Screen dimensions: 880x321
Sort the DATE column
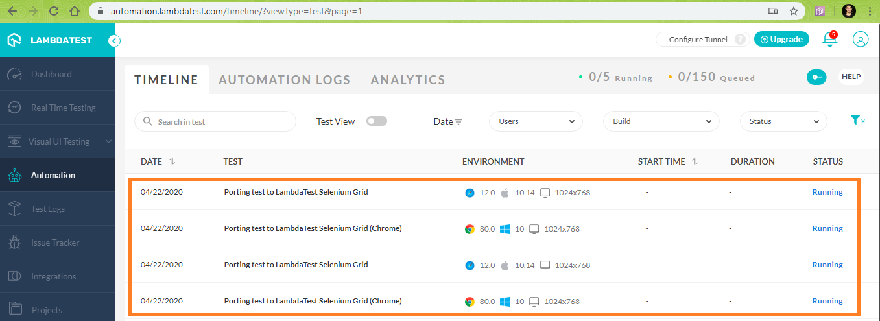[x=172, y=161]
